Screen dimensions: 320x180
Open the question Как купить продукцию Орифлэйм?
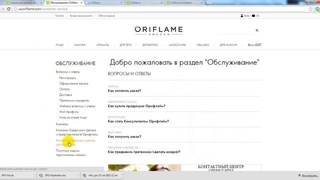[136, 106]
